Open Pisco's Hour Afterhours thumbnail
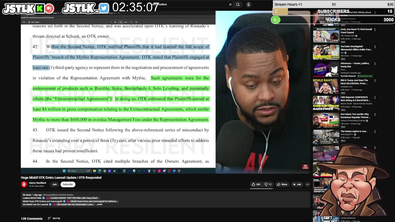This screenshot has height=222, width=395. (x=326, y=69)
